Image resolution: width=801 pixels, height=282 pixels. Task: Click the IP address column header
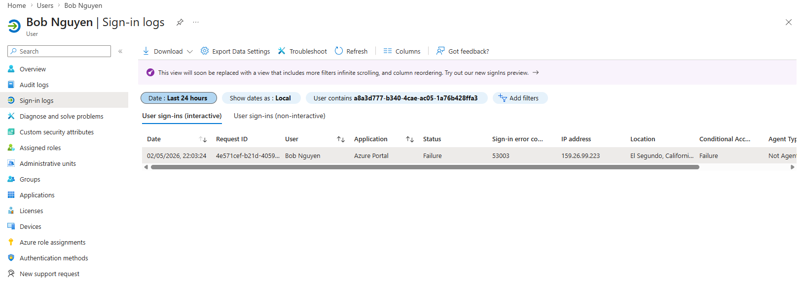[576, 139]
